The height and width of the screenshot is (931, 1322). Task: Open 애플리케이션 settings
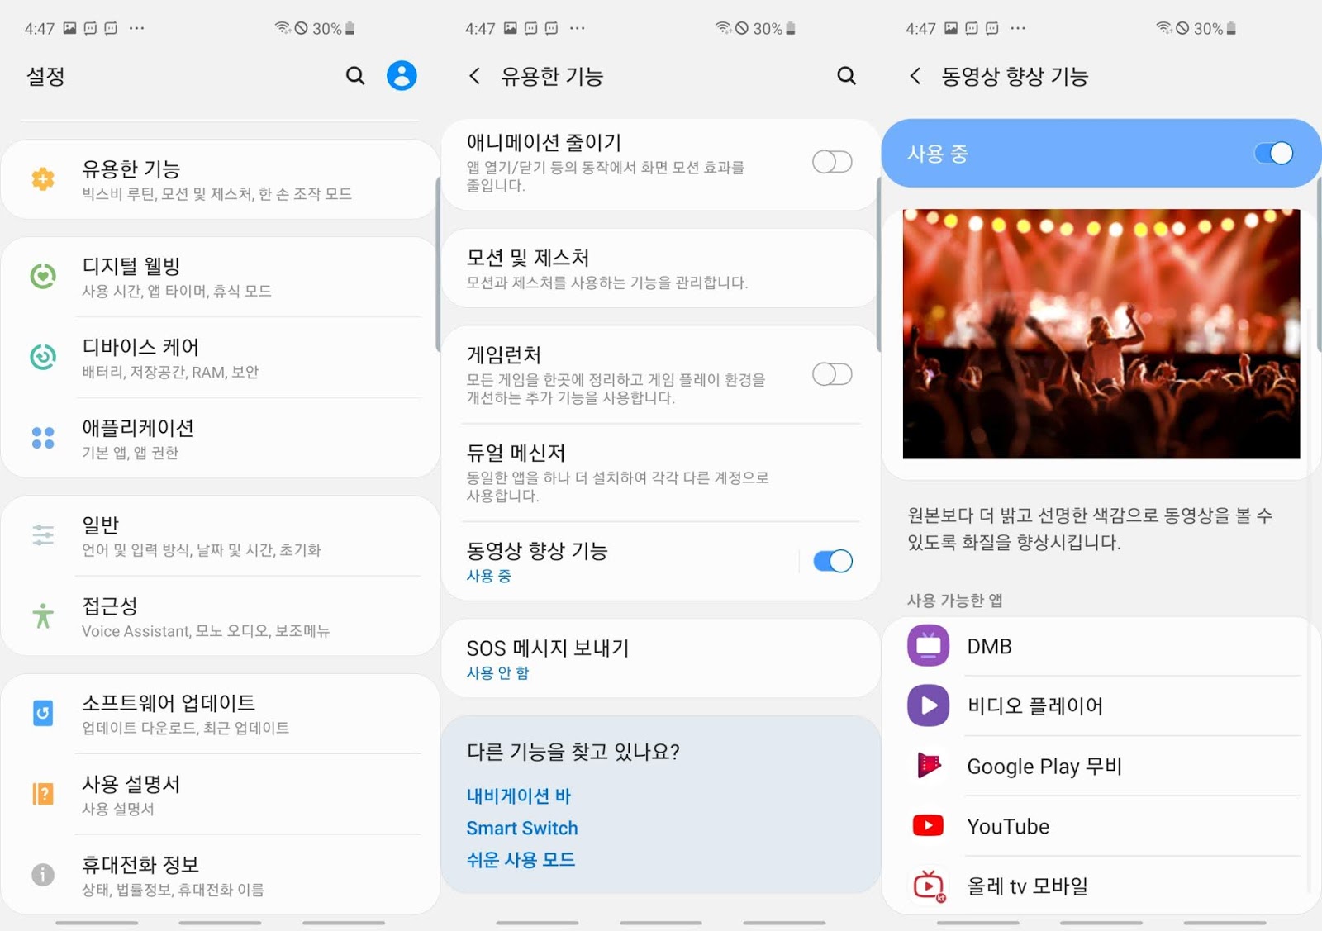pos(220,439)
